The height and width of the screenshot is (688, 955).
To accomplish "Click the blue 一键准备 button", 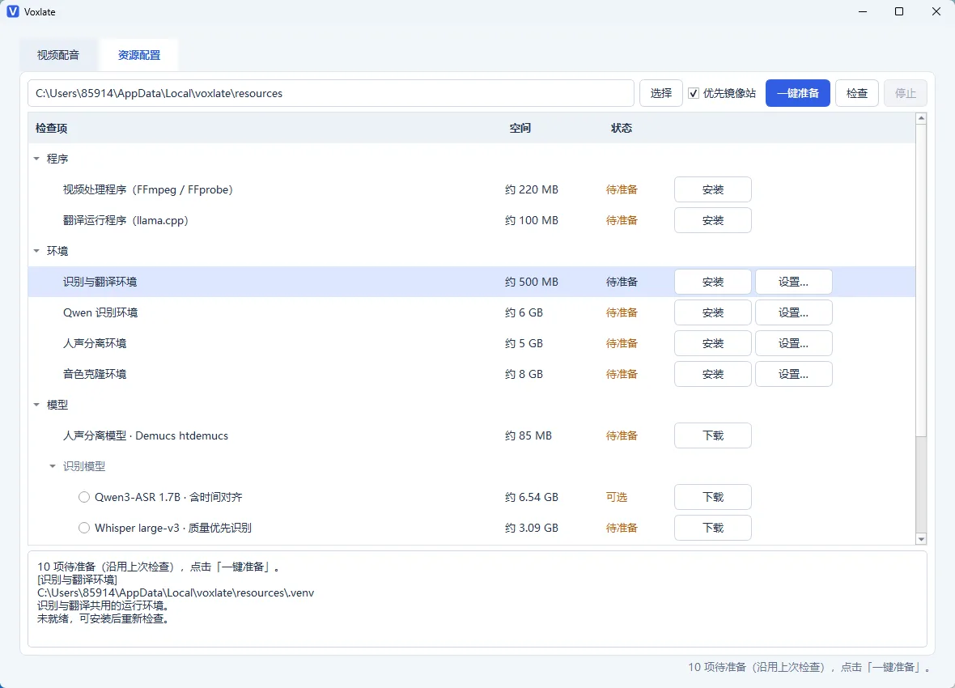I will (x=797, y=93).
